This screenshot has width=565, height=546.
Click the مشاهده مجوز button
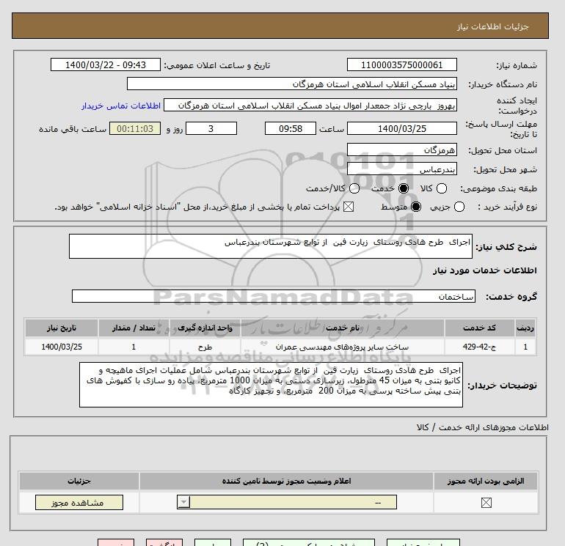coord(79,503)
